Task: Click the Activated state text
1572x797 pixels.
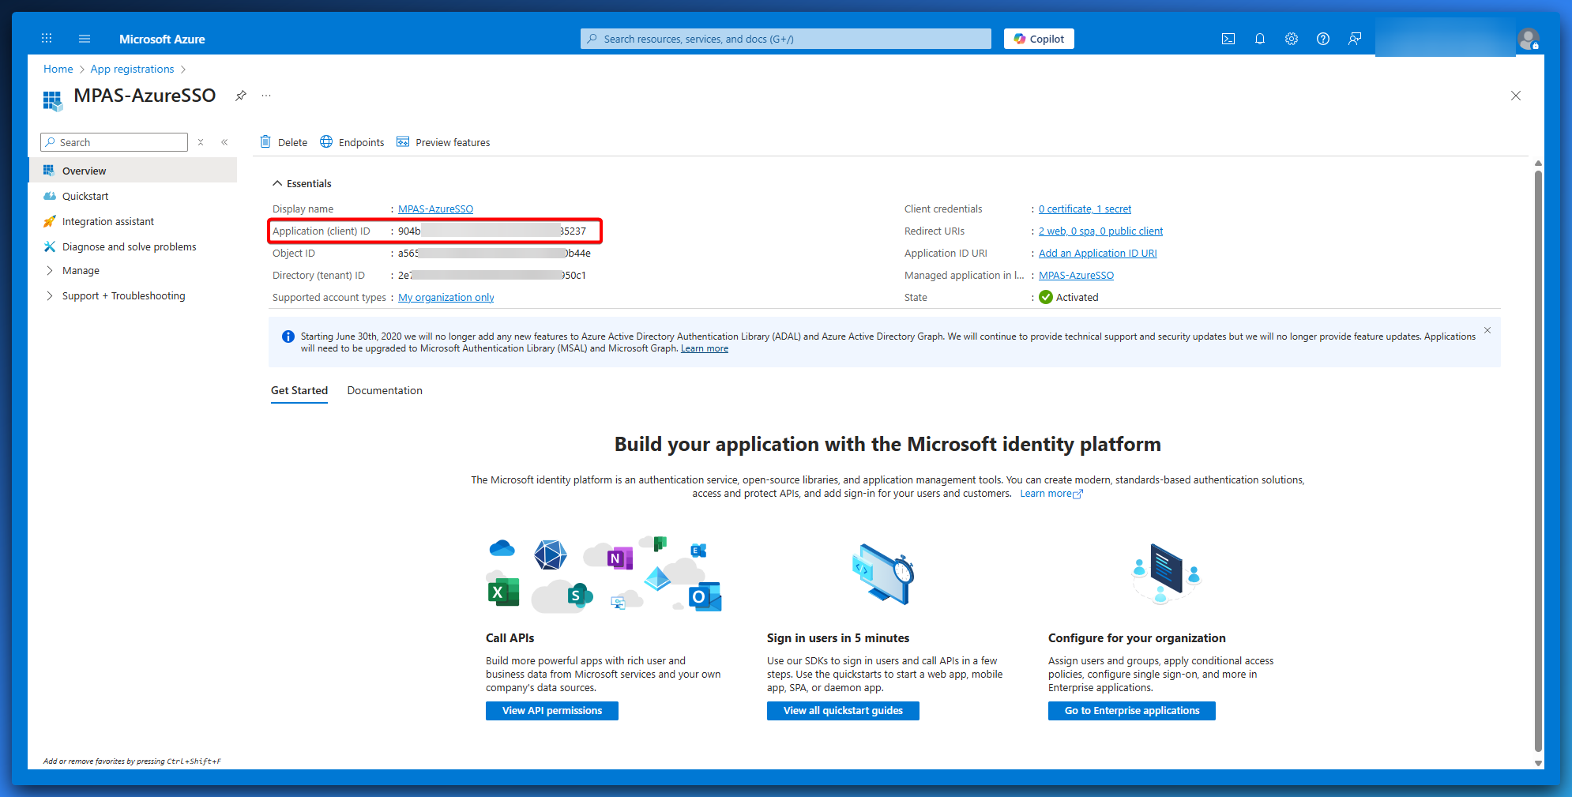Action: (1077, 297)
